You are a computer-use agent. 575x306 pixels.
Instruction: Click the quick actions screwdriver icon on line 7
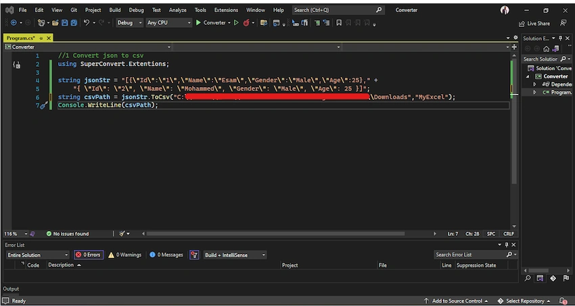point(44,105)
